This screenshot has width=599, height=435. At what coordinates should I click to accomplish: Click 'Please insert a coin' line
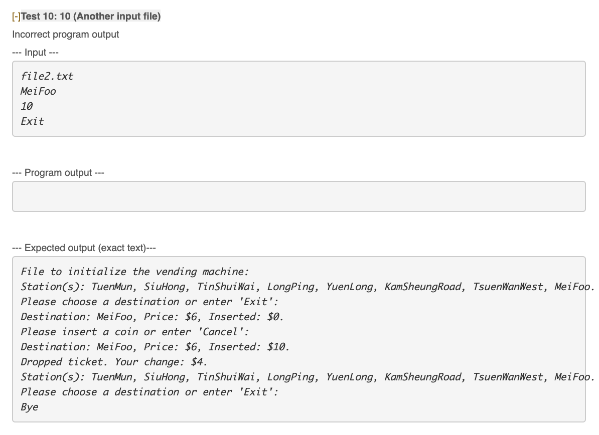(x=135, y=332)
